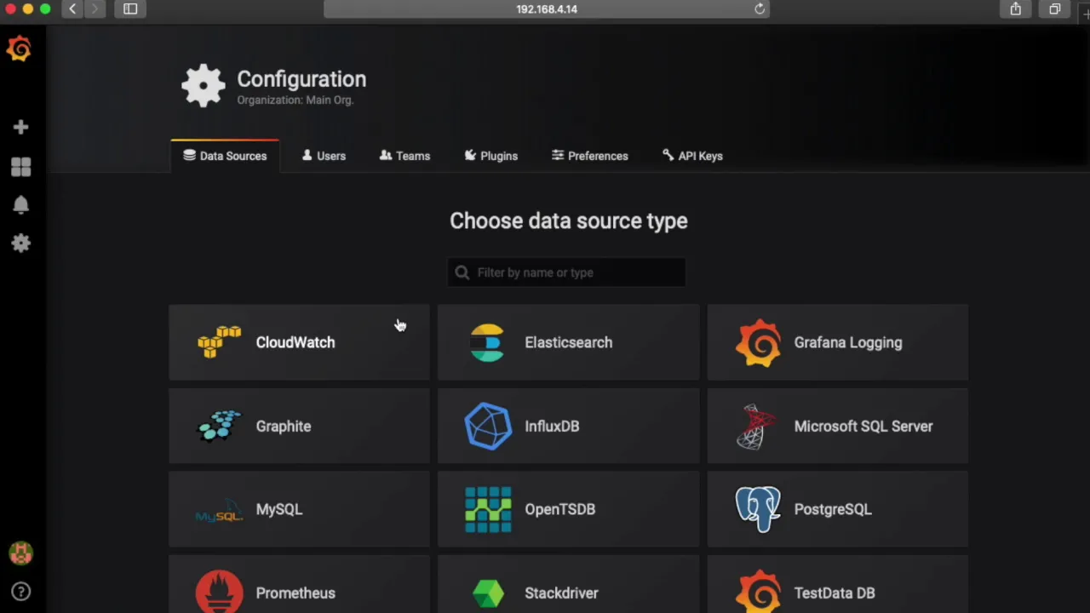Open the Grafana home logo
1090x613 pixels.
[19, 49]
